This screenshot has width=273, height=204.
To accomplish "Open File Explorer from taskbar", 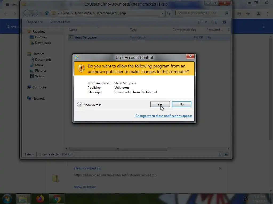I will [x=23, y=199].
